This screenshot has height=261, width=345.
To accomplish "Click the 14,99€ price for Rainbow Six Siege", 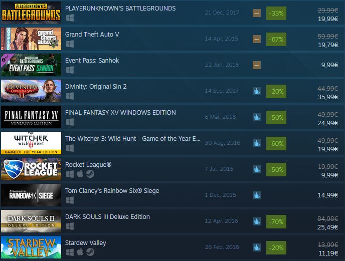I will [x=328, y=195].
